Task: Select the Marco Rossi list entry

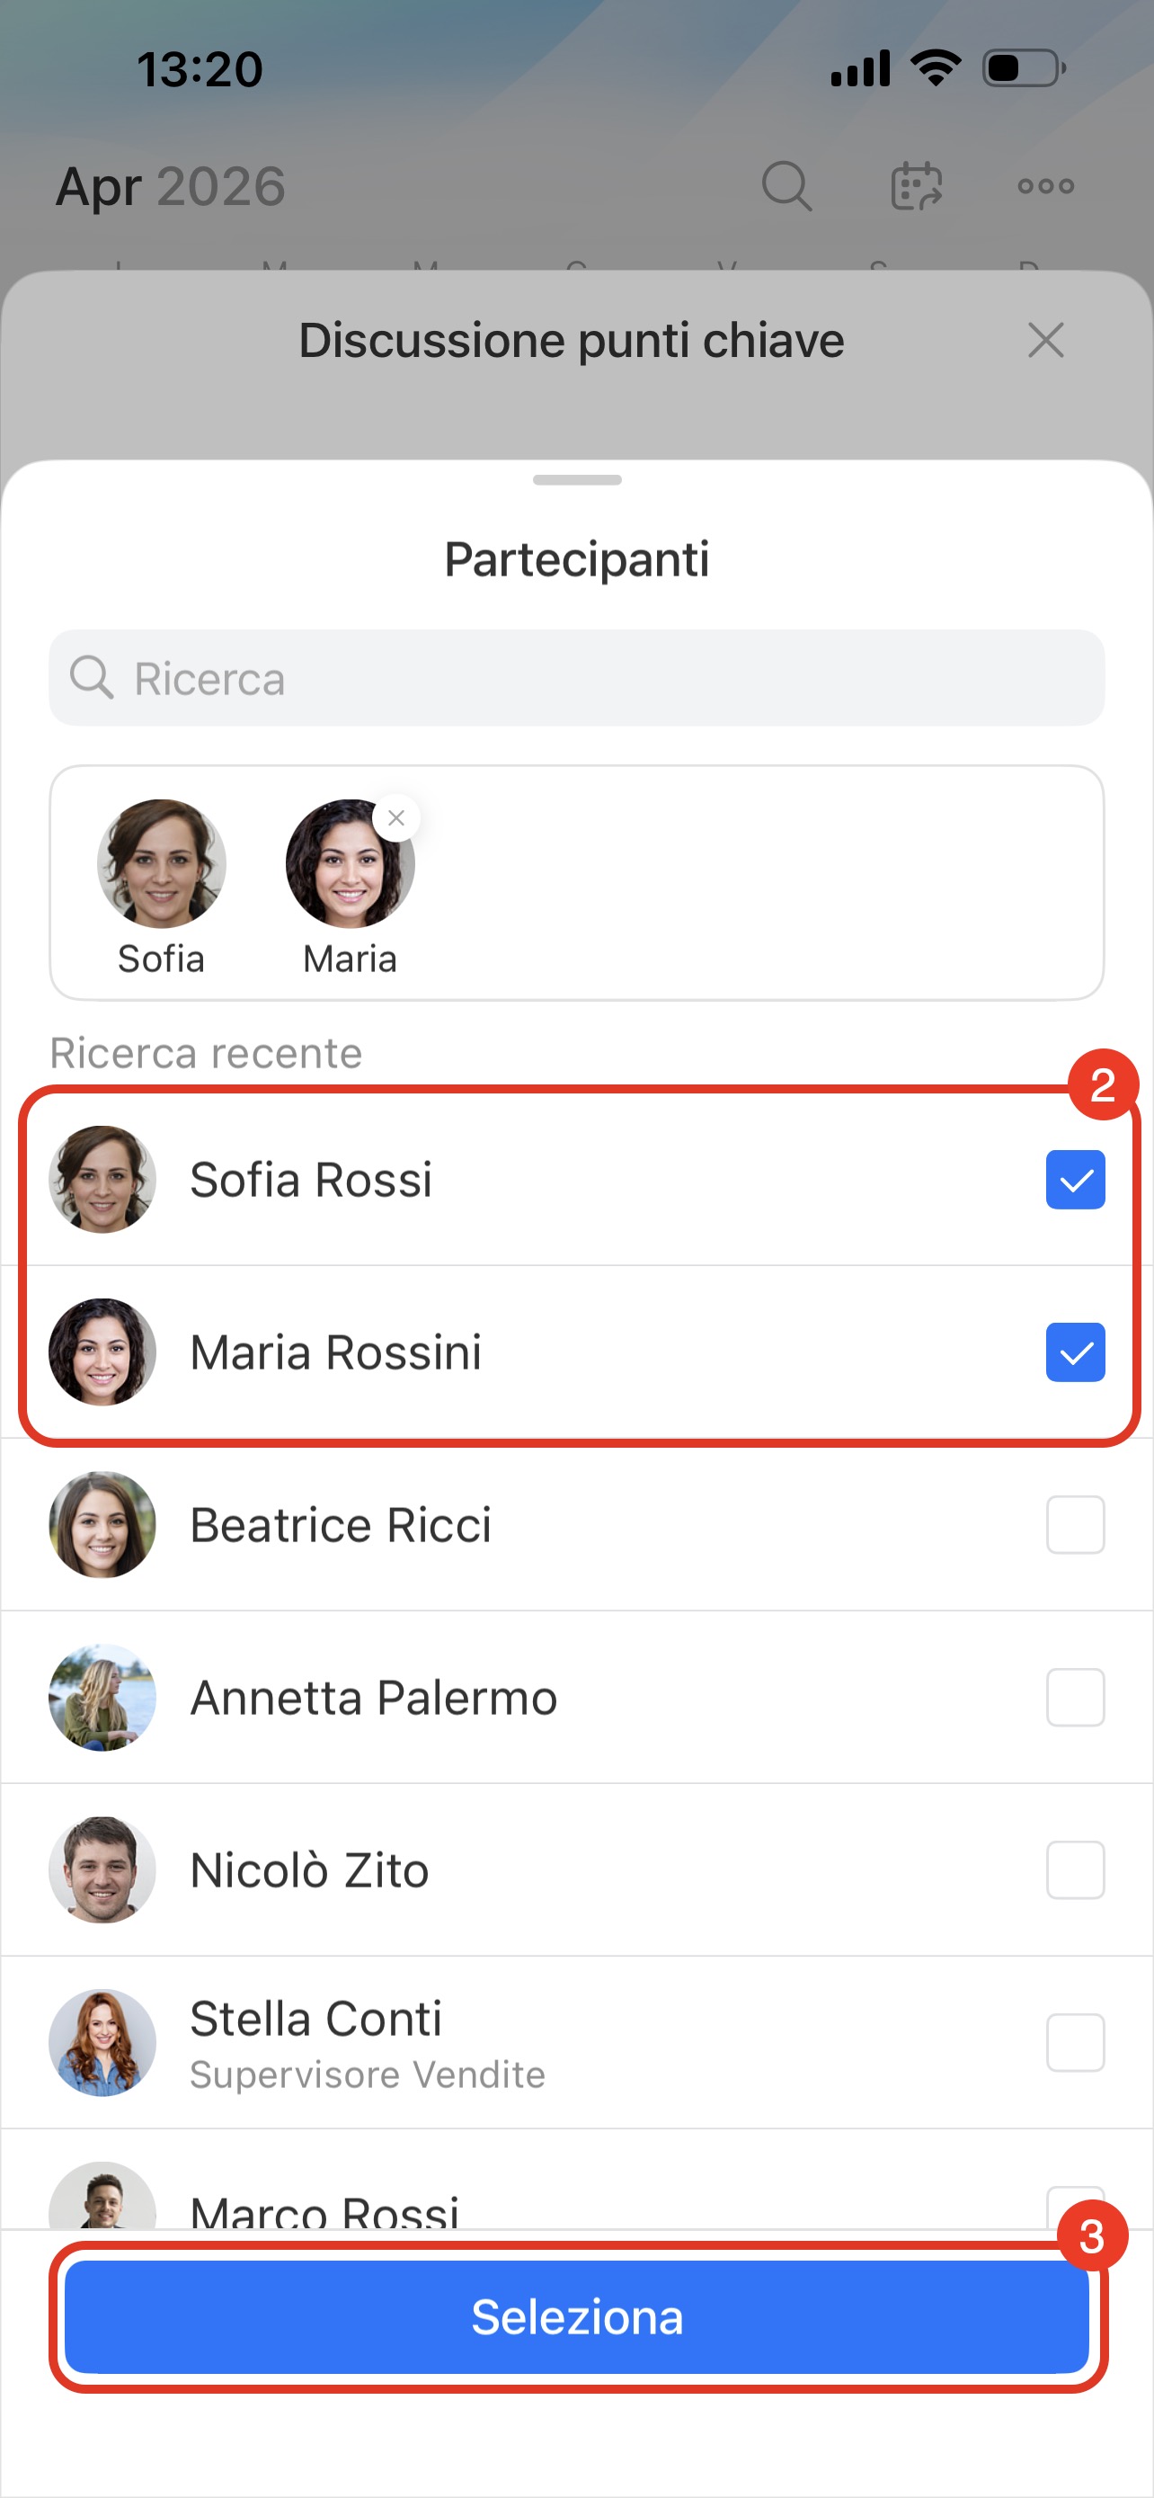Action: coord(324,2206)
